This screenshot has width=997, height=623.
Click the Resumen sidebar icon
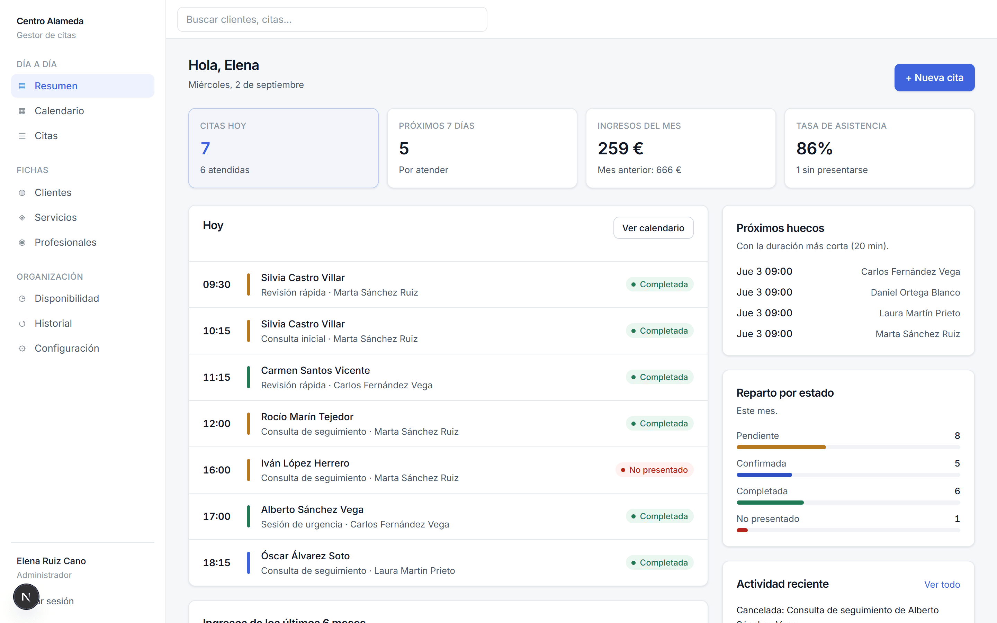[22, 86]
